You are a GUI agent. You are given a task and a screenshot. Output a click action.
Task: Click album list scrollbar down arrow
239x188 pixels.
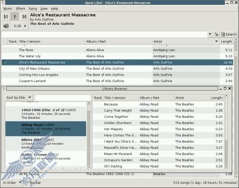pos(89,167)
